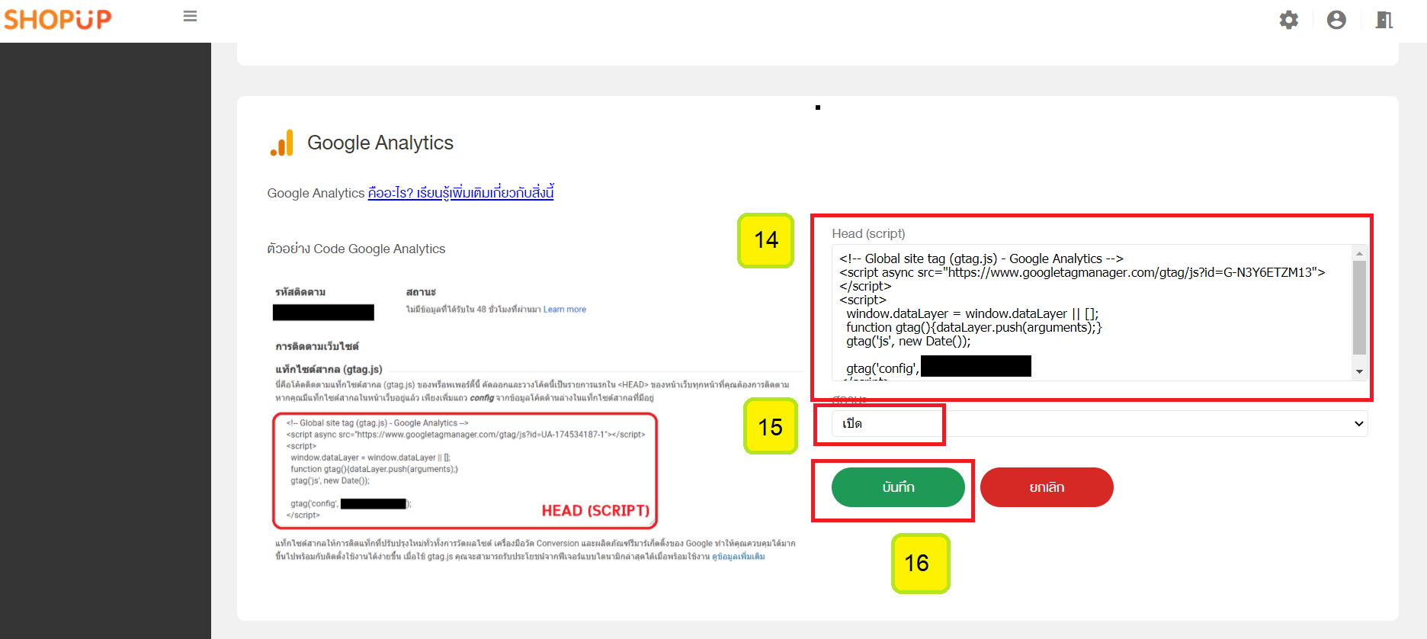Open the ดูข้อมูลเพิ่มเติม link
The height and width of the screenshot is (639, 1427).
(x=739, y=557)
